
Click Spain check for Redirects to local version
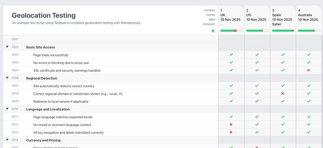click(x=283, y=101)
